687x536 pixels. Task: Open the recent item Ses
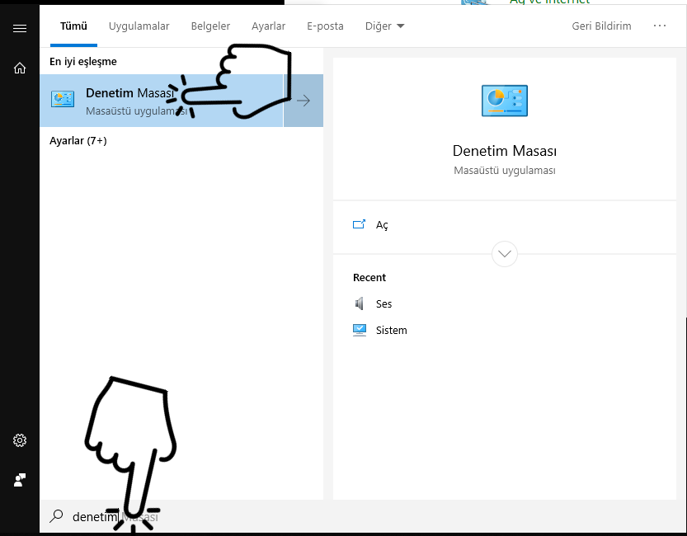(383, 304)
